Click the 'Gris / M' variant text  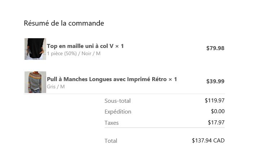pyautogui.click(x=56, y=87)
